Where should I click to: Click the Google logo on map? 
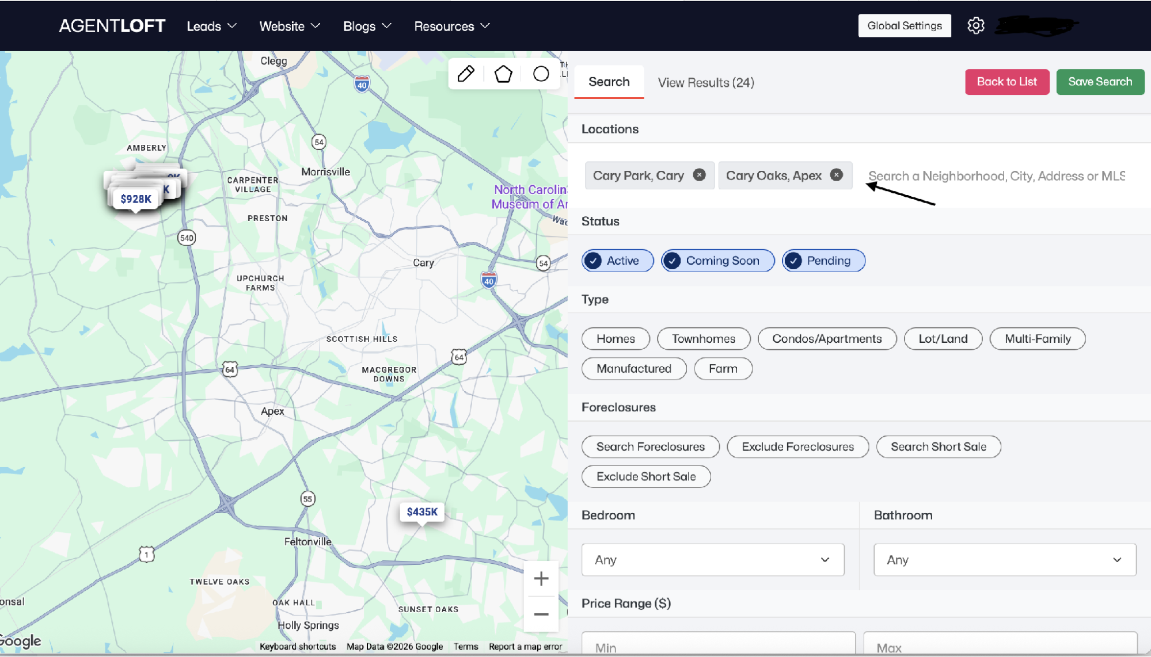21,641
